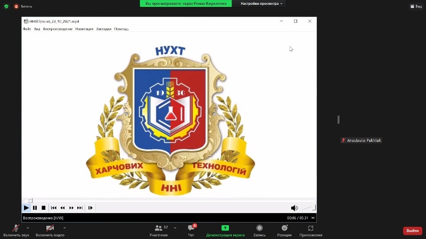Click the Запись record button
This screenshot has width=426, height=239.
coord(259,231)
